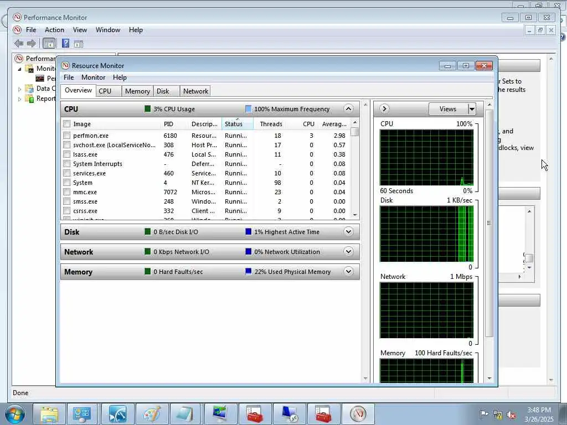The image size is (567, 425).
Task: Click the Performance Monitor taskbar button
Action: [358, 414]
